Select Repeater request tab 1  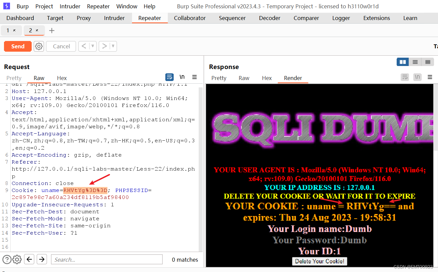click(8, 30)
